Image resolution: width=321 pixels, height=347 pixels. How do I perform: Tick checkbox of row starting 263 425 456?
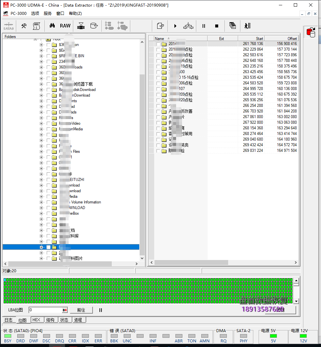coord(158,72)
